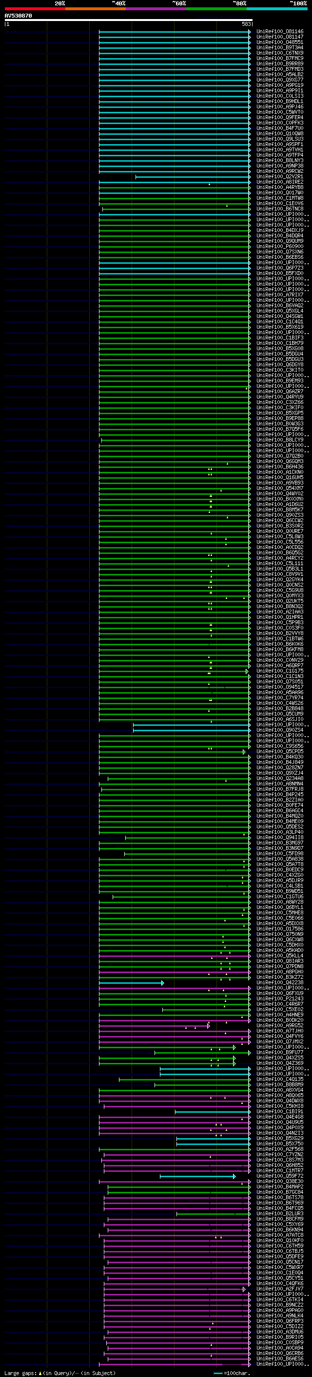The width and height of the screenshot is (312, 1377).
Task: Click the short purple bar of UniRef100_A9RG52
Action: pos(154,1026)
